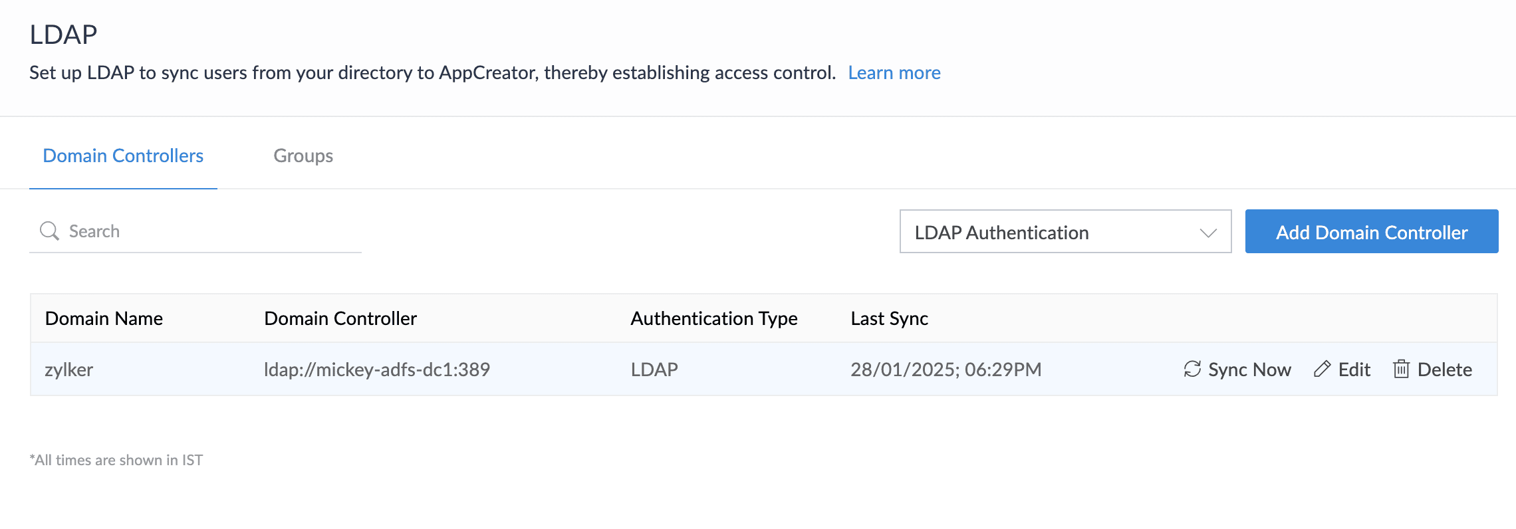The image size is (1516, 529).
Task: Switch to the Groups tab
Action: tap(303, 156)
